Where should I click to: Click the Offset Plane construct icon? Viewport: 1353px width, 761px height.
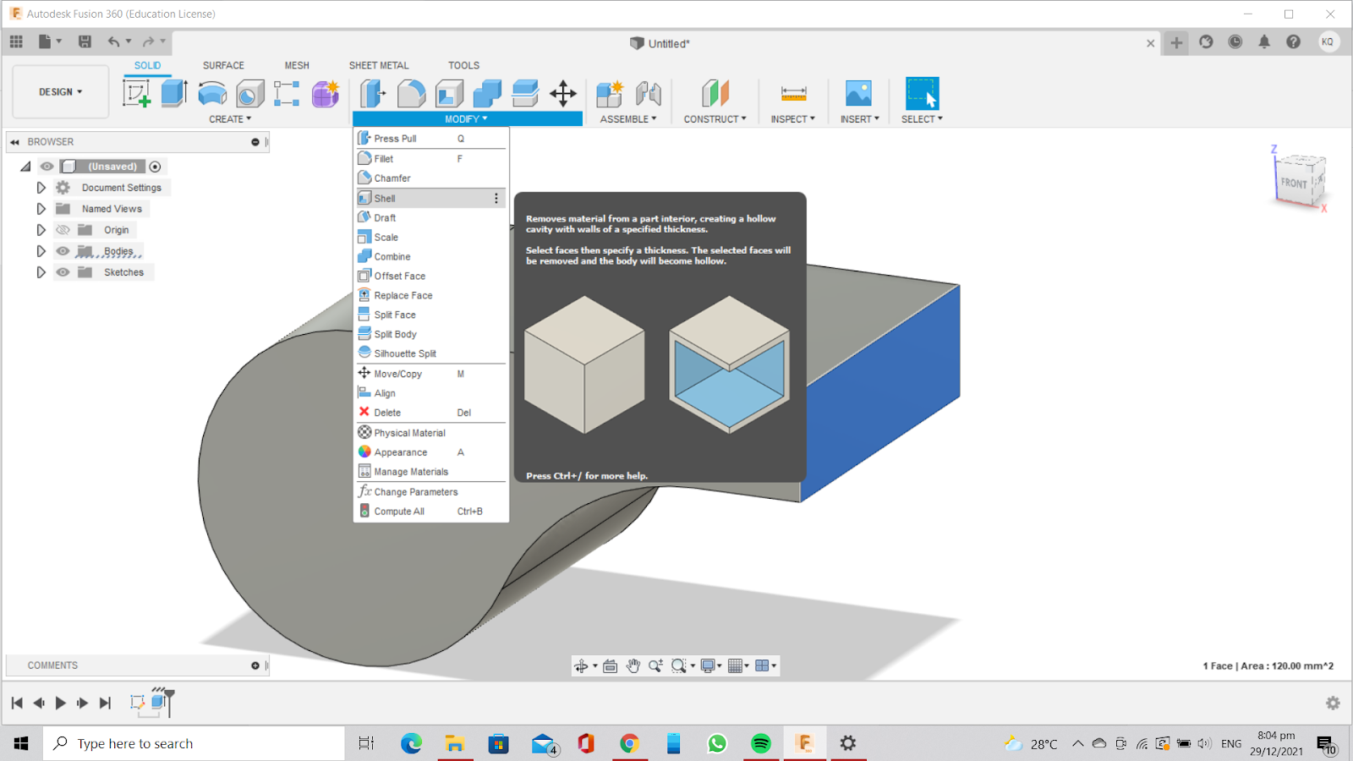(x=715, y=93)
